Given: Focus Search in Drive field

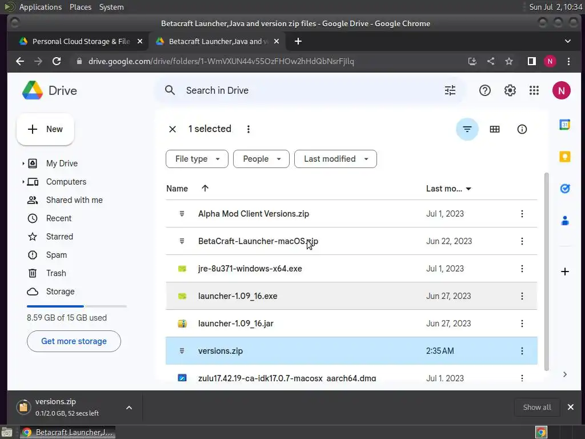Looking at the screenshot, I should click(310, 90).
